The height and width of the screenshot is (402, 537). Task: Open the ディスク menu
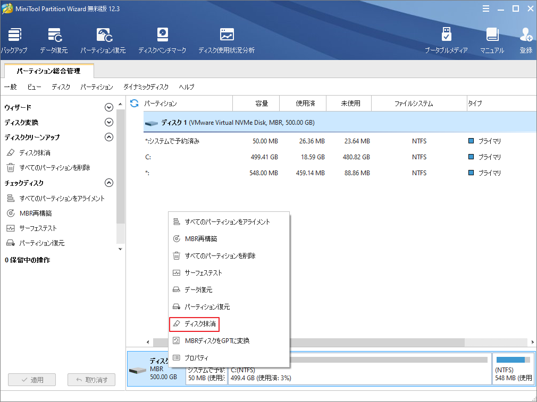tap(61, 87)
